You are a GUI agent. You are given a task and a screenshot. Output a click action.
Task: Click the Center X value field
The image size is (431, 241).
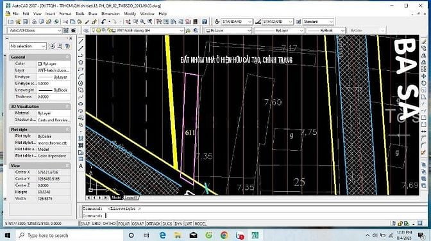(x=54, y=172)
